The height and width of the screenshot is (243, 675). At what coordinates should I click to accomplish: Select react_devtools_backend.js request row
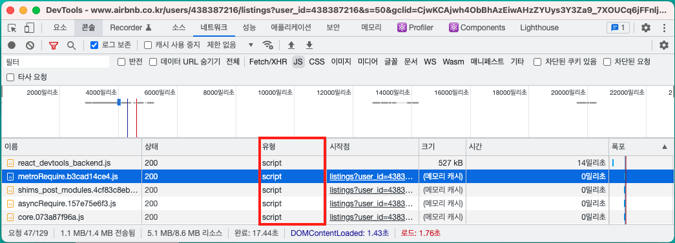tap(337, 163)
